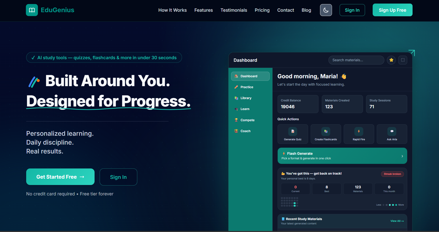Toggle dark mode moon icon
Viewport: 439px width, 232px height.
coord(326,10)
